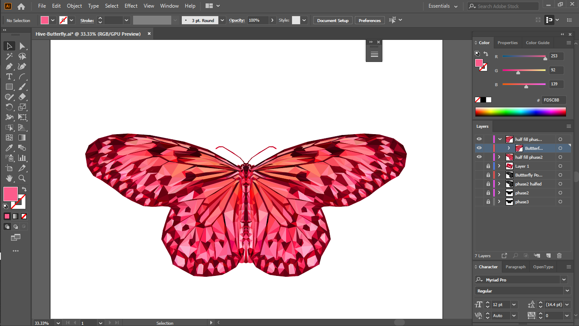This screenshot has height=326, width=579.
Task: Collapse the top 'half fill phas...' layer
Action: (x=500, y=139)
